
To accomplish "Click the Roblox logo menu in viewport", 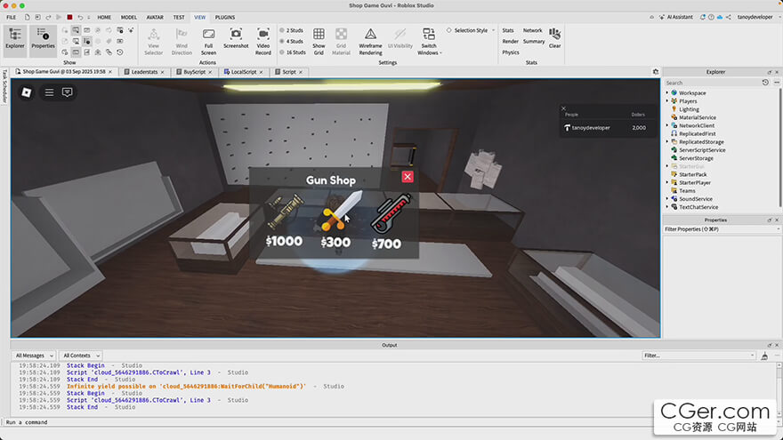I will click(x=27, y=92).
